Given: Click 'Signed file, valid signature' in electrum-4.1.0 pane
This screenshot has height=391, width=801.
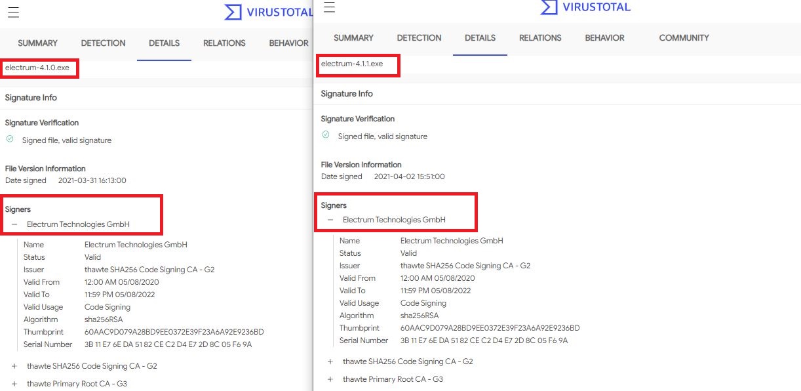Looking at the screenshot, I should [x=67, y=140].
